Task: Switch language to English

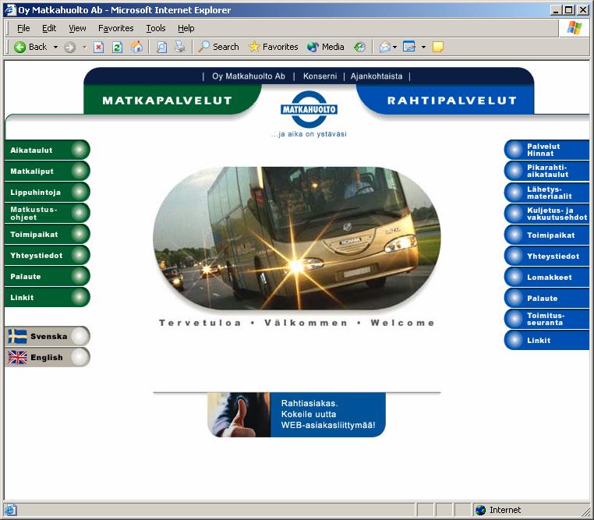Action: 48,357
